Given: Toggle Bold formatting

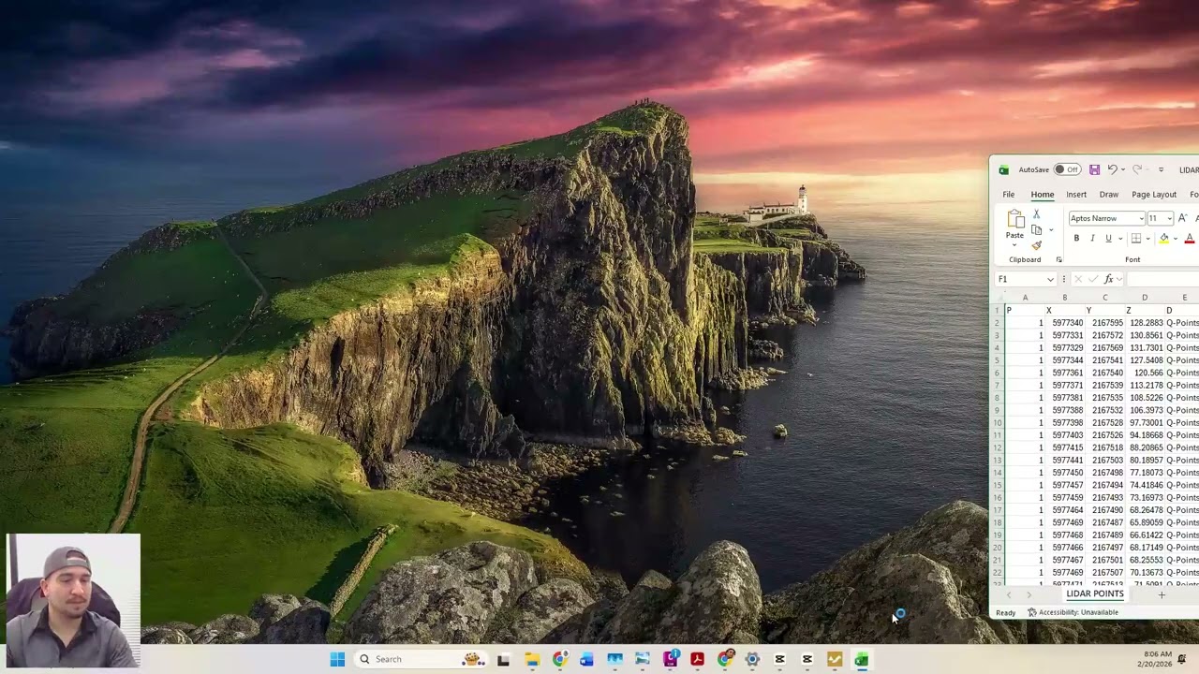Looking at the screenshot, I should pos(1076,239).
